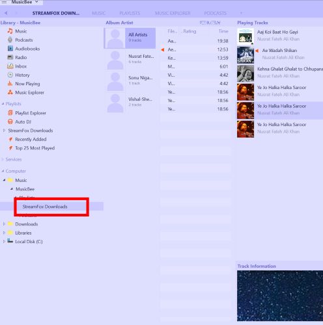
Task: Switch to the Music Explorer tab
Action: pyautogui.click(x=173, y=13)
